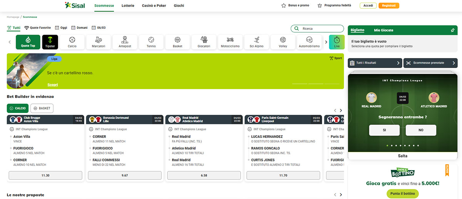This screenshot has height=199, width=462.
Task: Toggle the BASKET Bet Builder filter
Action: (42, 108)
